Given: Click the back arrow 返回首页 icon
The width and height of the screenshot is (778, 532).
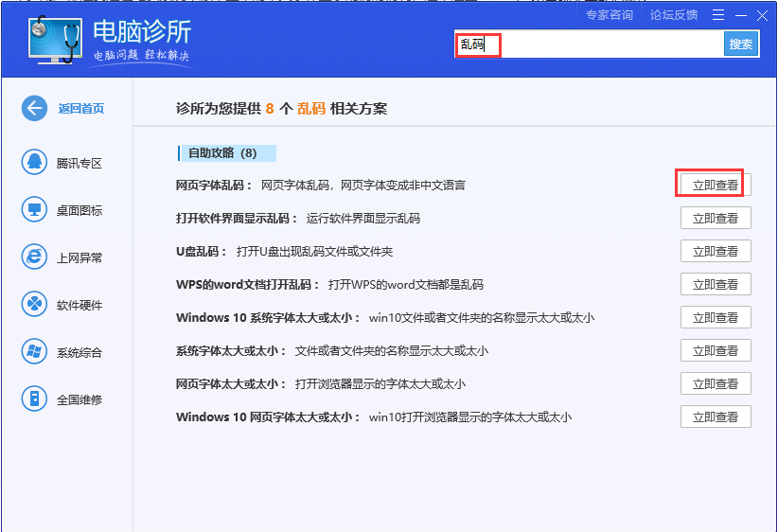Looking at the screenshot, I should tap(35, 108).
